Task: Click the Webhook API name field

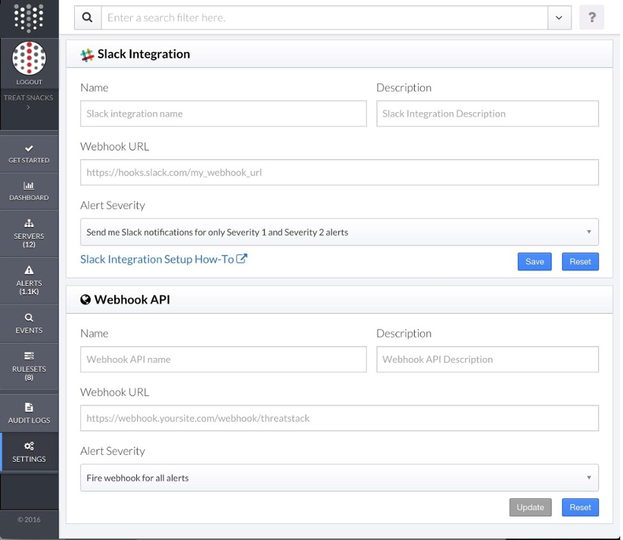Action: coord(224,359)
